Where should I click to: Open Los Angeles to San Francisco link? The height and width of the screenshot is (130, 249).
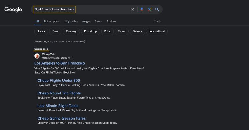pyautogui.click(x=60, y=63)
